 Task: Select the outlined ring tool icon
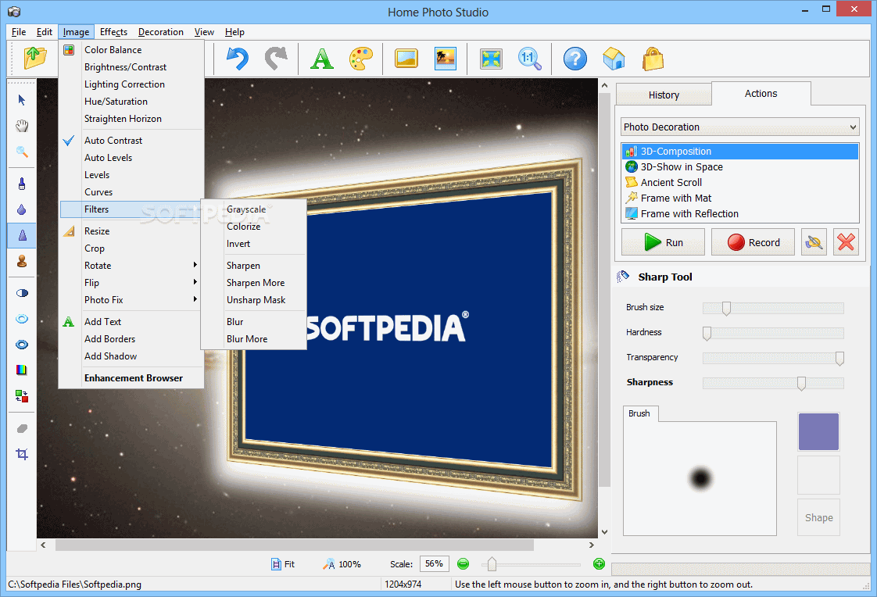22,319
